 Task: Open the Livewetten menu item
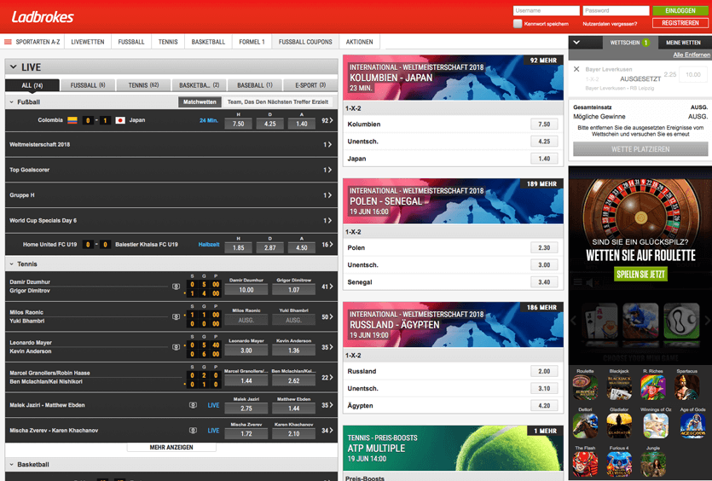point(88,42)
